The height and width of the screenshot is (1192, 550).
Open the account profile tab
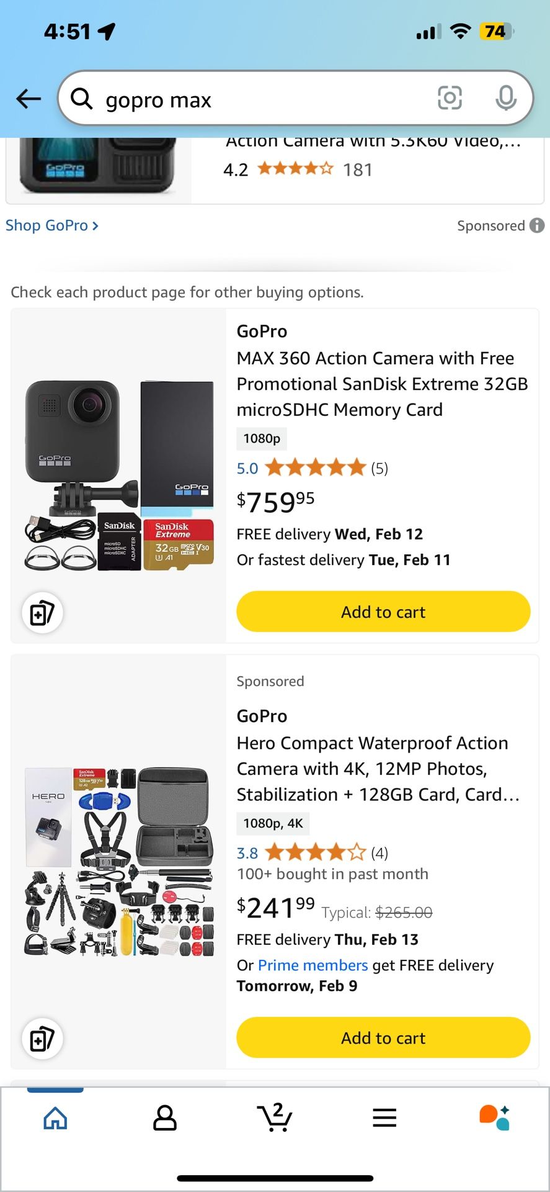[165, 1117]
